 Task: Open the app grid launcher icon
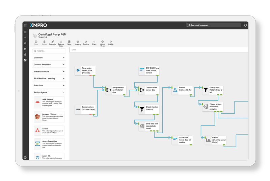[25, 25]
